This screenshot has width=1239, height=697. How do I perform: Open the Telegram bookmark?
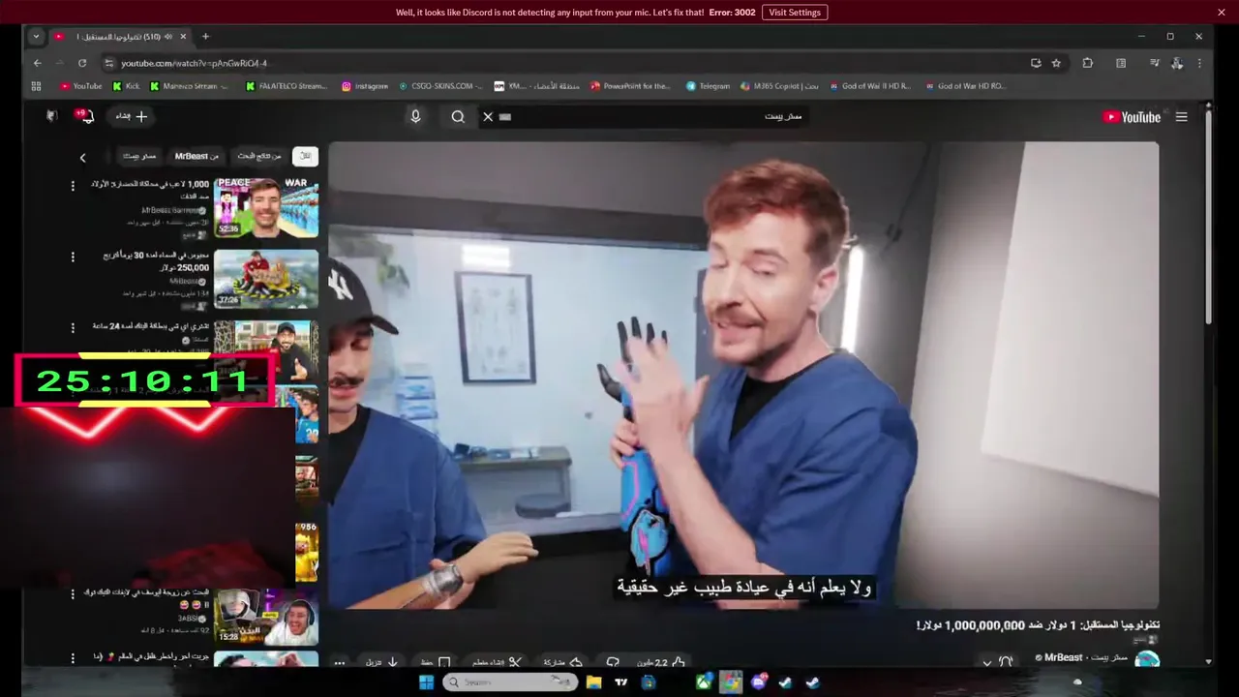point(708,86)
